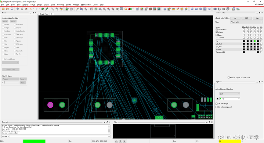Toggle the Conductors layer checkbox
The image size is (264, 143).
click(x=217, y=30)
